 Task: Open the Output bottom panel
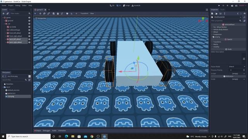click(x=38, y=131)
